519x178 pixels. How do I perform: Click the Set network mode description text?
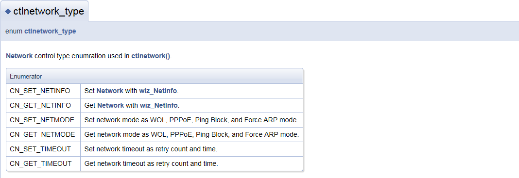(x=191, y=120)
